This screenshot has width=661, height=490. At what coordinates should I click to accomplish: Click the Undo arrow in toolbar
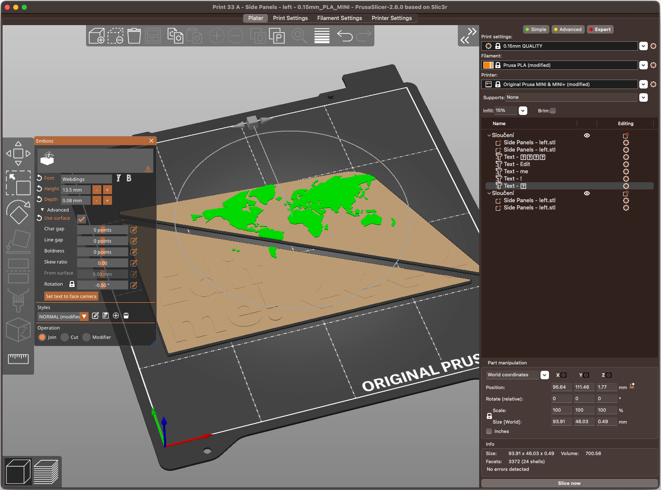(x=345, y=36)
